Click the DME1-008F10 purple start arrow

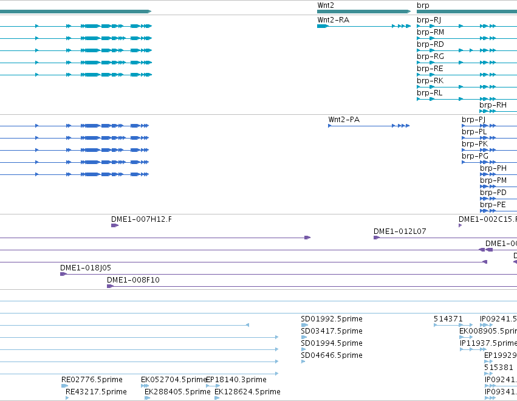(x=110, y=286)
